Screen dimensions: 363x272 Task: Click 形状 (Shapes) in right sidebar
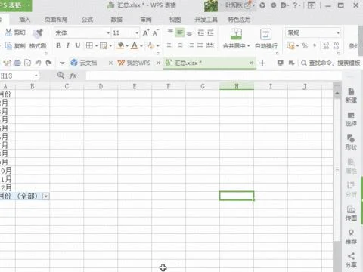point(351,142)
